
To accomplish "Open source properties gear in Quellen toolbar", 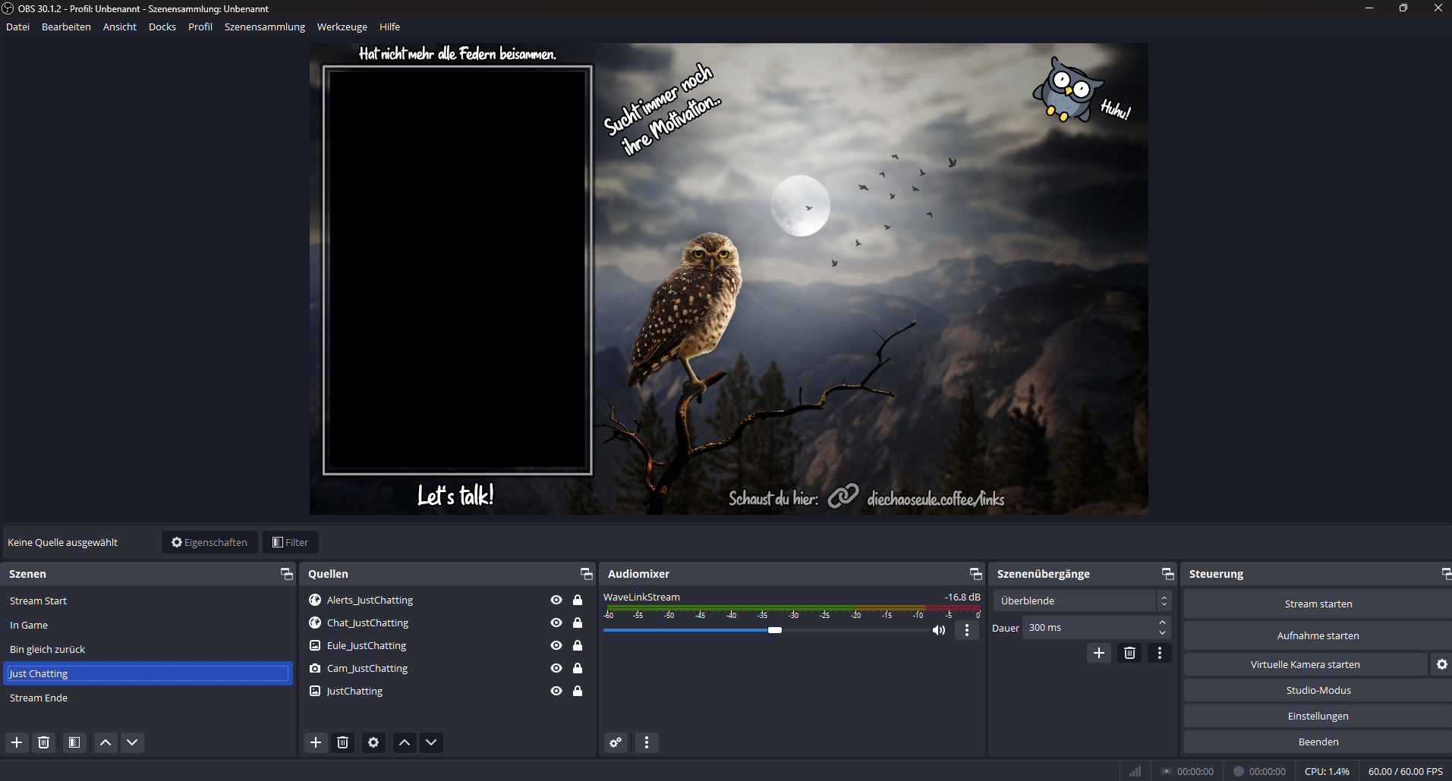I will point(373,742).
